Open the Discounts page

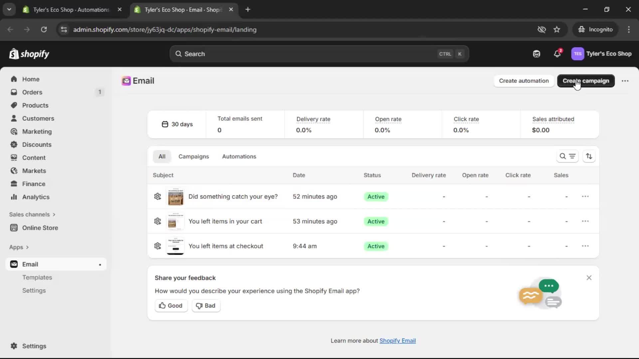37,145
